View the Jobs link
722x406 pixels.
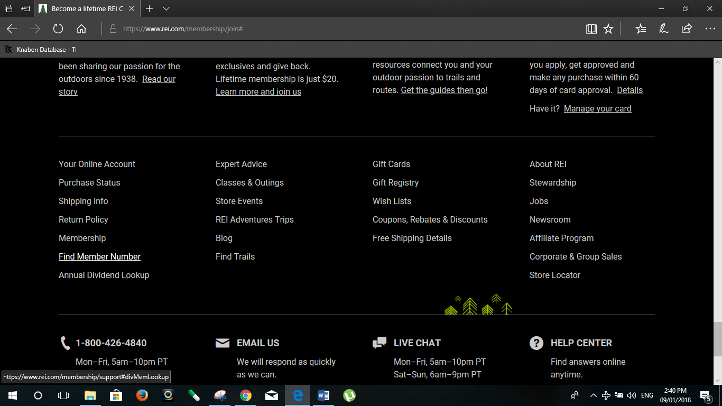point(539,201)
